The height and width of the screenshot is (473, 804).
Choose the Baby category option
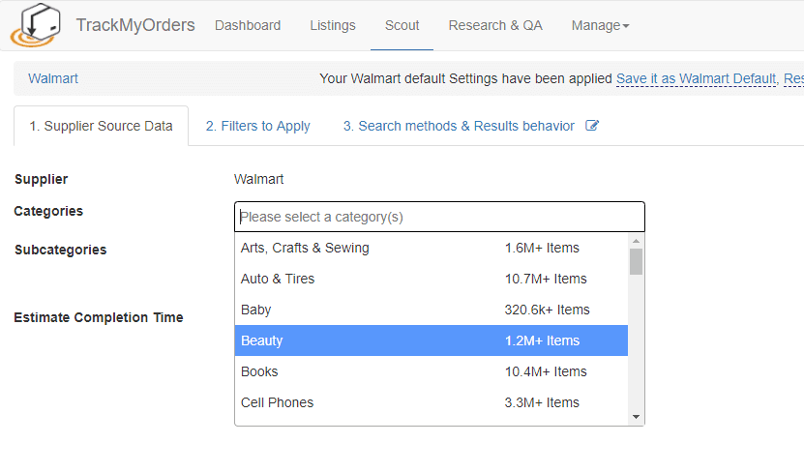pyautogui.click(x=432, y=310)
